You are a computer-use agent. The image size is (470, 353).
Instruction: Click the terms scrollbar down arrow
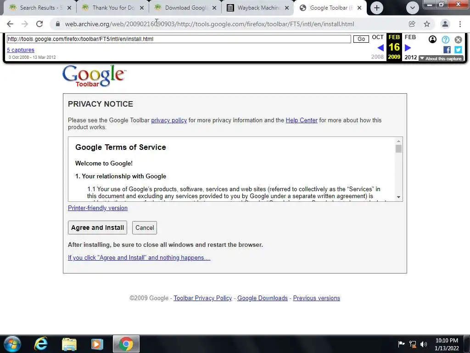click(398, 197)
